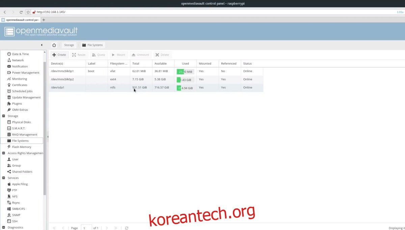Open the NFS service icon
Viewport: 405px width, 230px height.
click(9, 197)
